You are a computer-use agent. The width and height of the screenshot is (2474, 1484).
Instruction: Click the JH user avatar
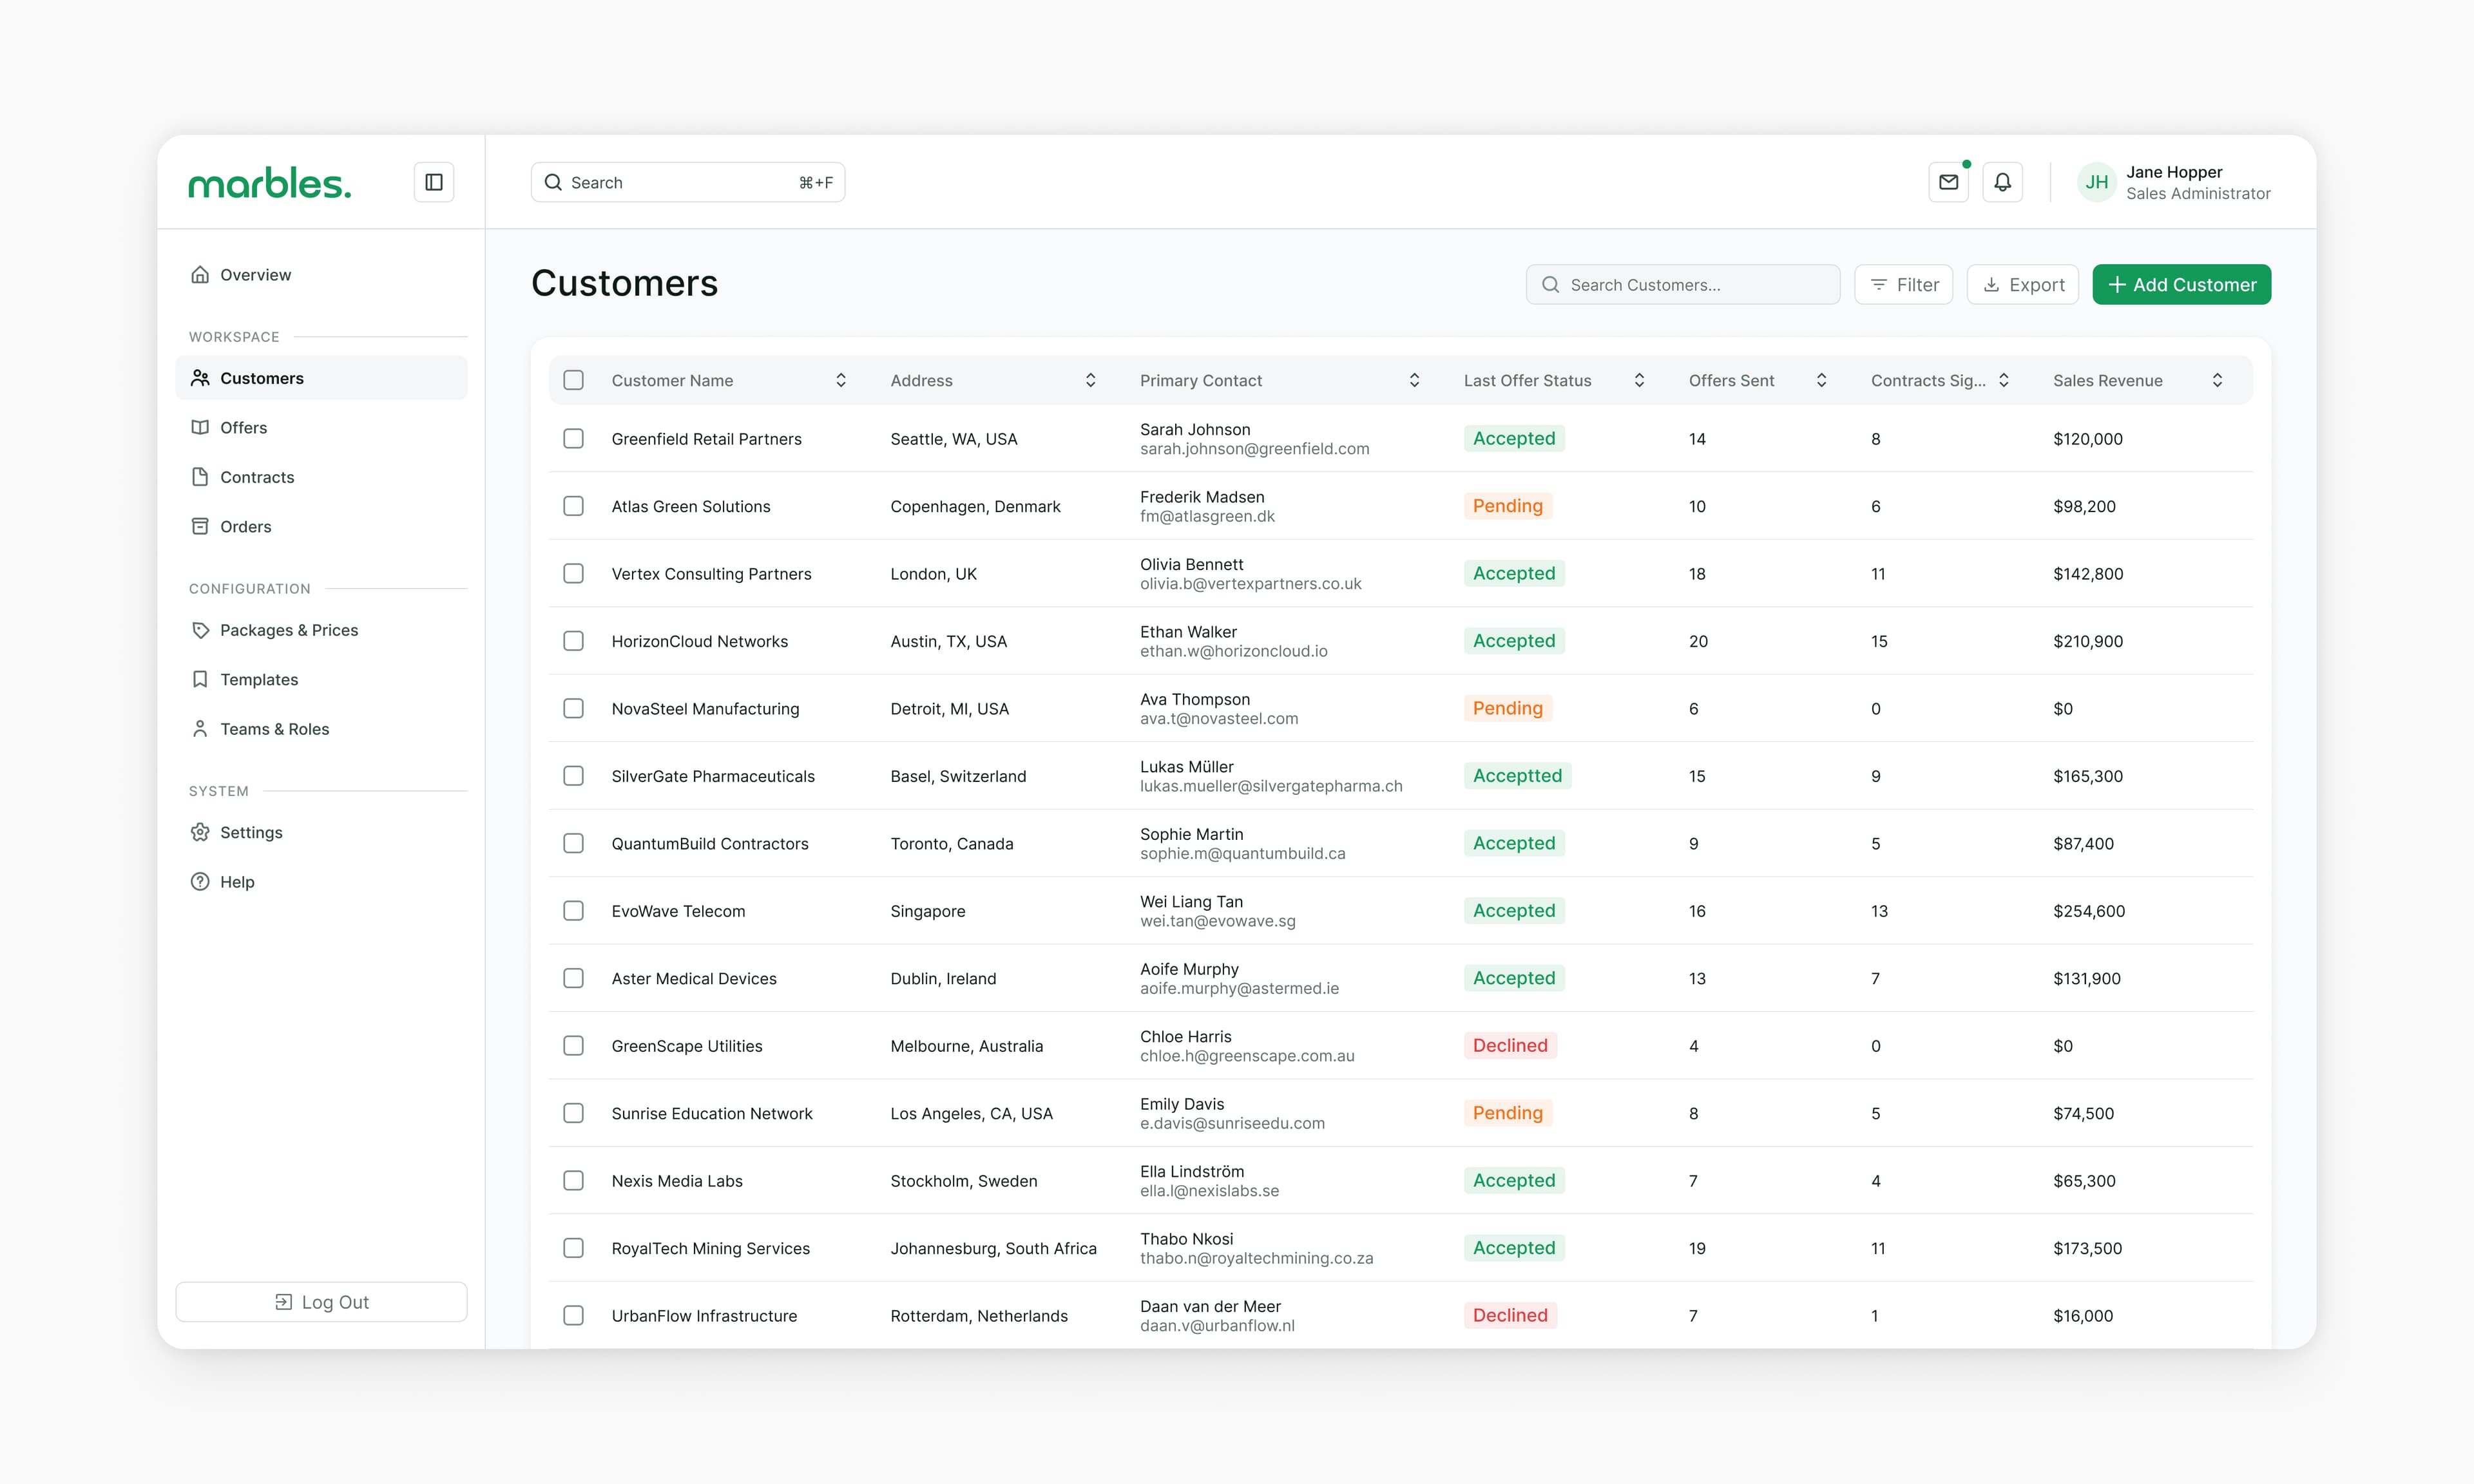(2096, 182)
